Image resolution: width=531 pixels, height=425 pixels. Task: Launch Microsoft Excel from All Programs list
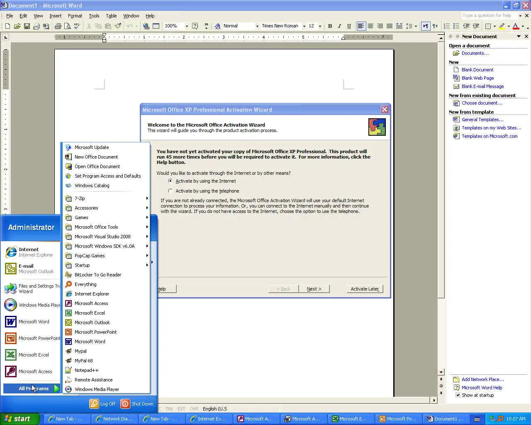107,313
